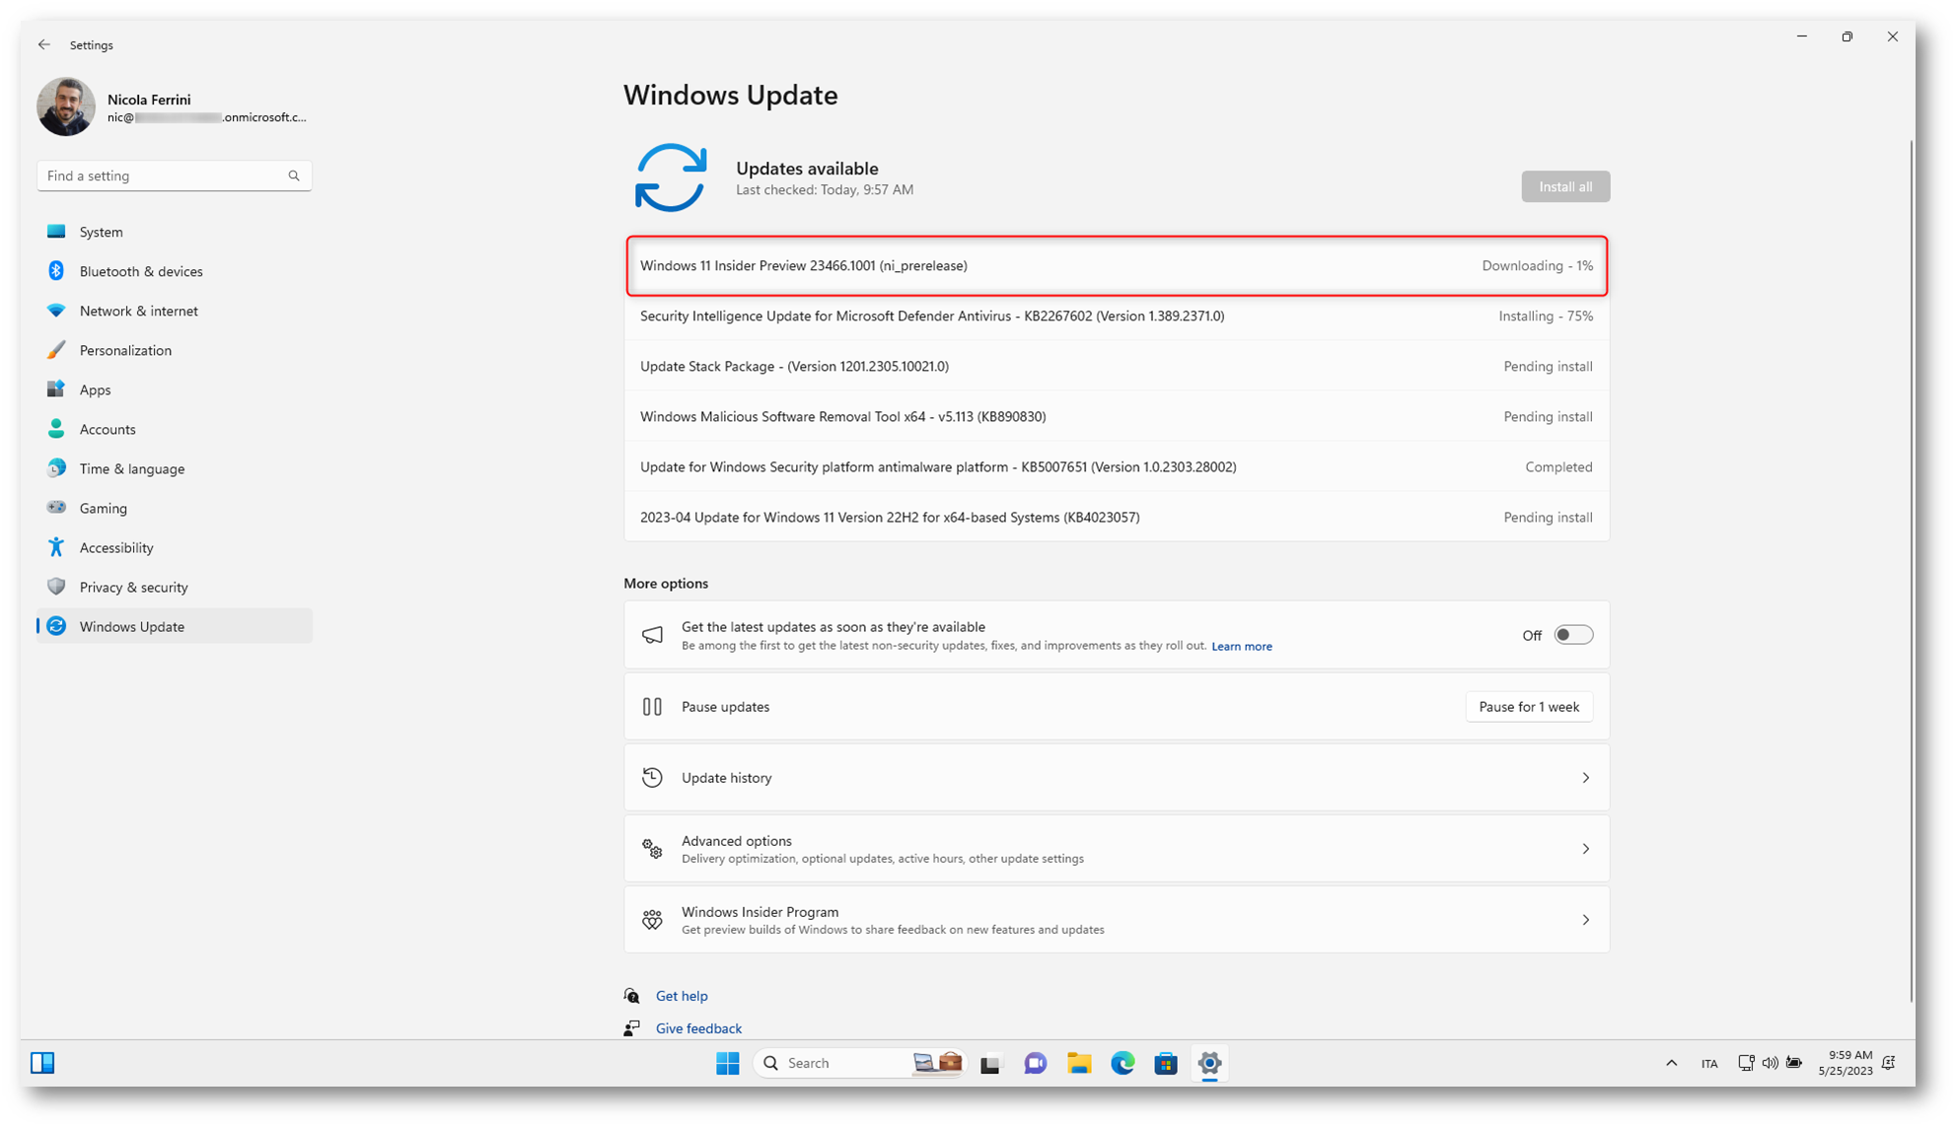Show hidden icons in system tray

(1671, 1063)
